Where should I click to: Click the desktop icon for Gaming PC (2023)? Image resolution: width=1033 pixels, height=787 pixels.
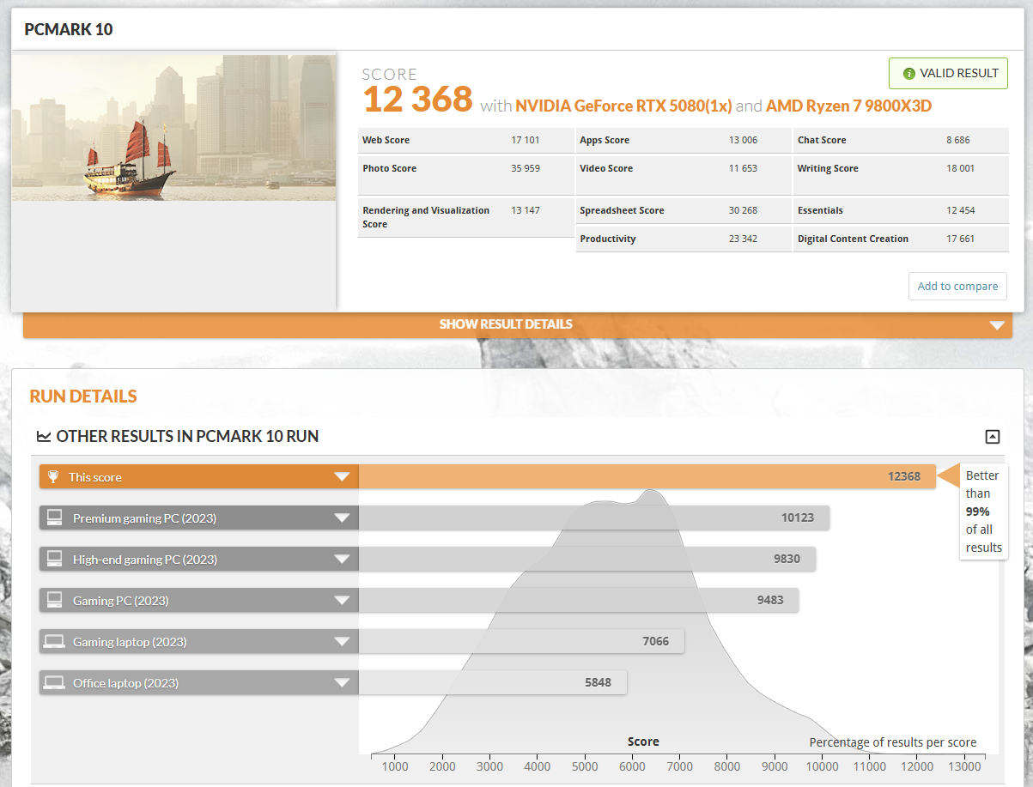click(x=55, y=600)
